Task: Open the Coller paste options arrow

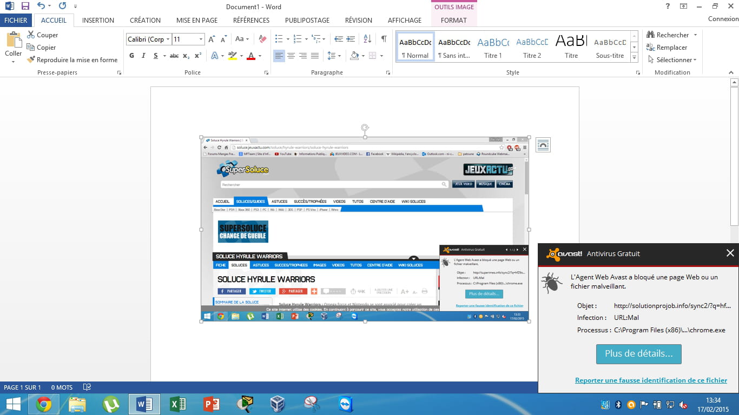Action: click(x=13, y=62)
